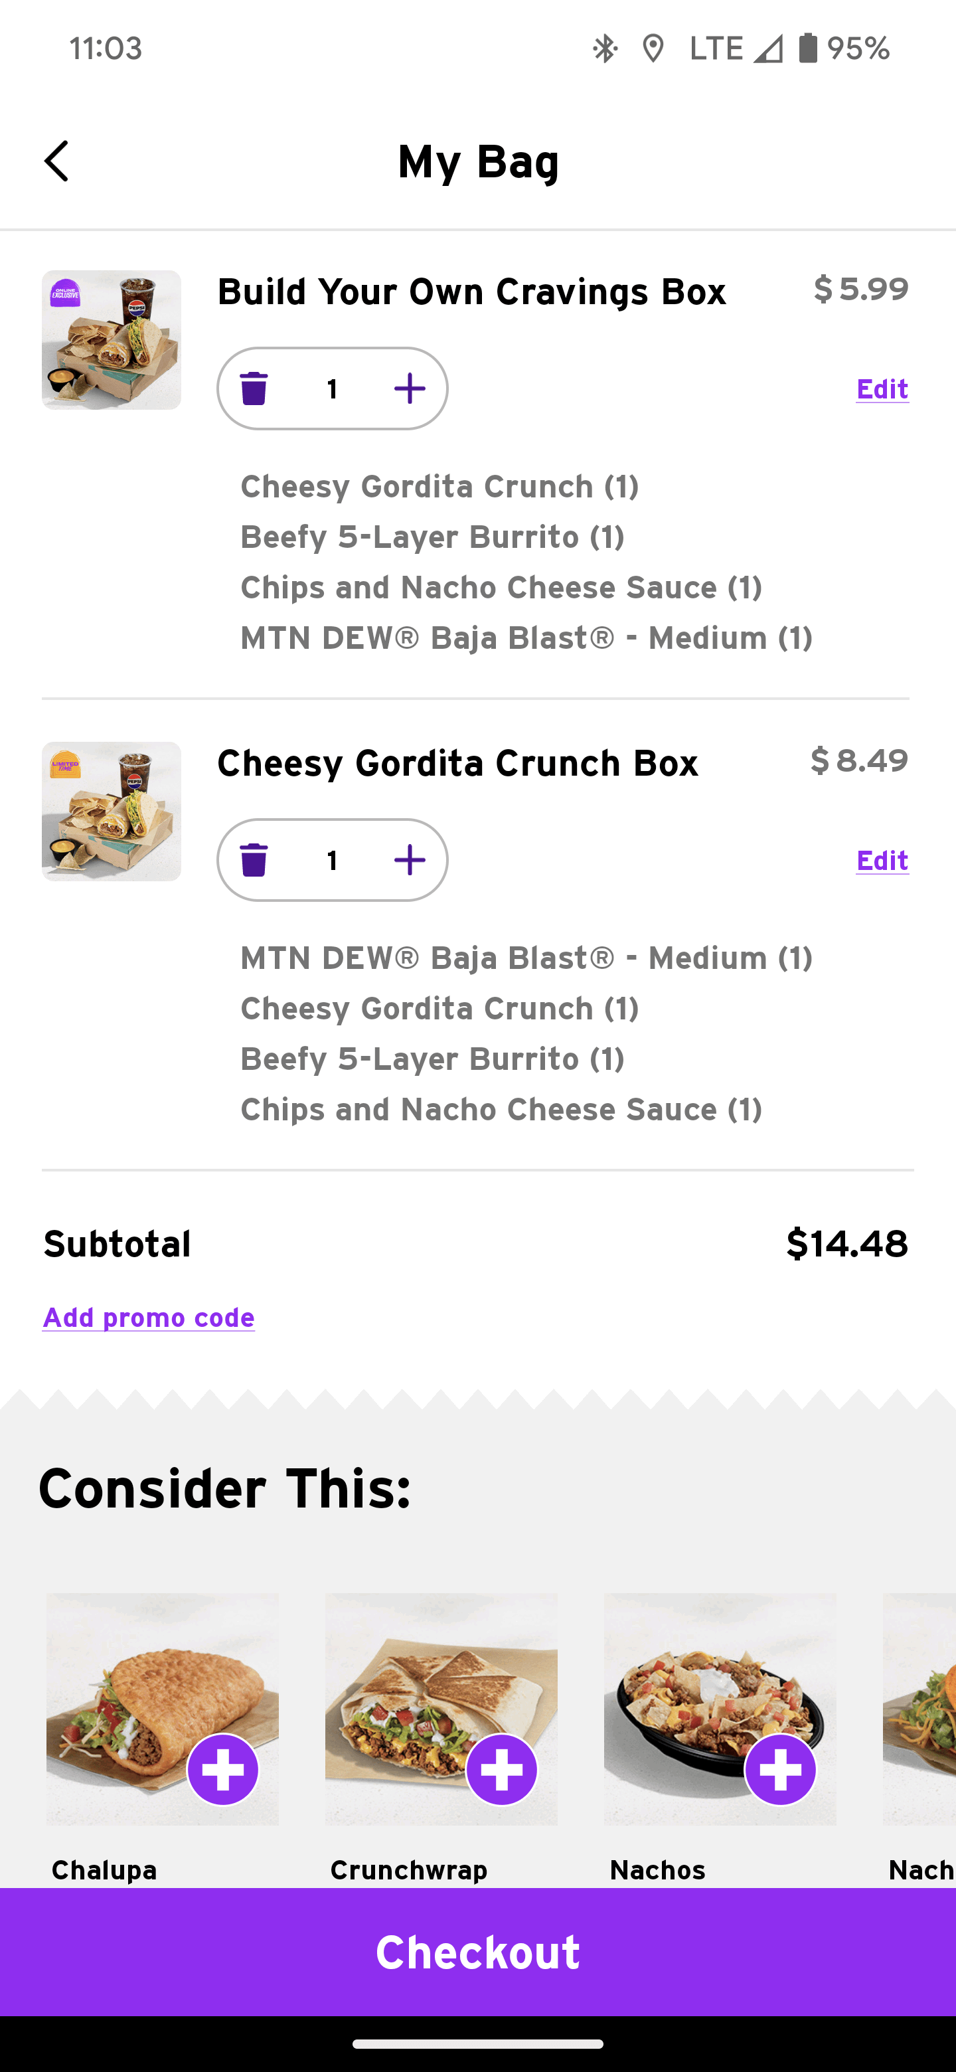Viewport: 956px width, 2072px height.
Task: Tap the Bluetooth status bar icon
Action: coord(605,48)
